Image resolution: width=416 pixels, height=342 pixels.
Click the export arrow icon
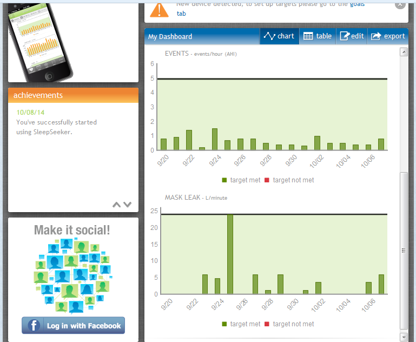pyautogui.click(x=375, y=36)
